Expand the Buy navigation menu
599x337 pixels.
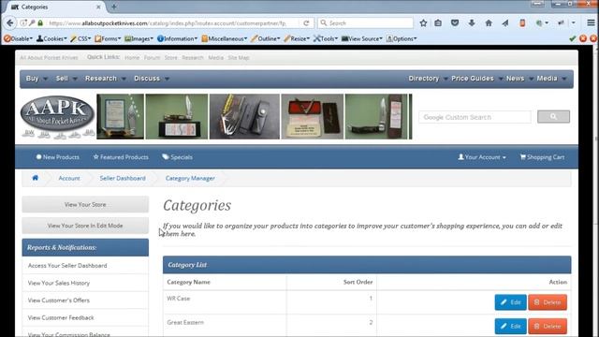click(37, 79)
